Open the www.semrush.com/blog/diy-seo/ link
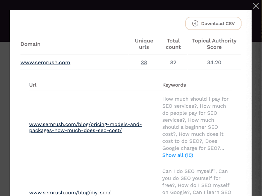This screenshot has height=196, width=262. [x=70, y=193]
